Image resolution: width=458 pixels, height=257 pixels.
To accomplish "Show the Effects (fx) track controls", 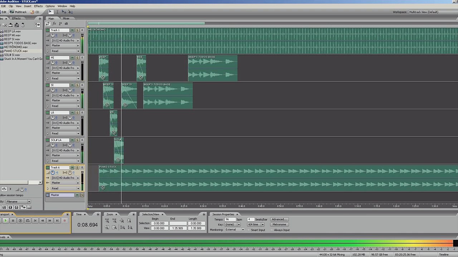I will coord(54,24).
